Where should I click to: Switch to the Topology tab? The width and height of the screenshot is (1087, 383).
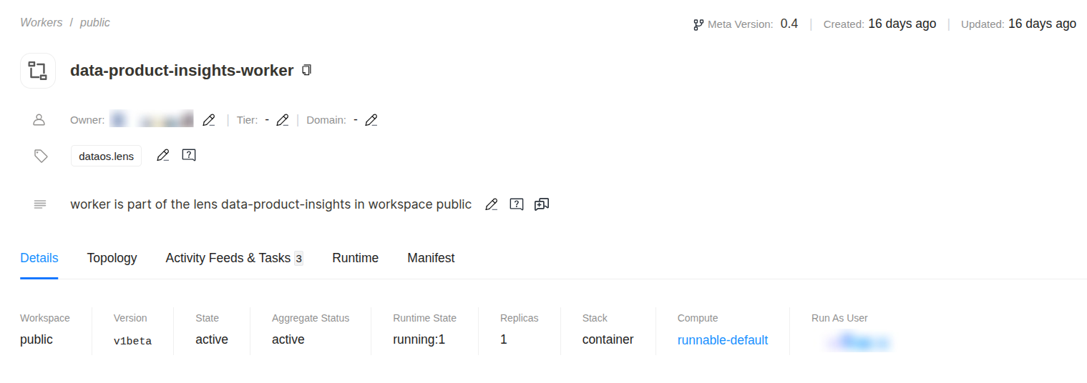coord(112,258)
